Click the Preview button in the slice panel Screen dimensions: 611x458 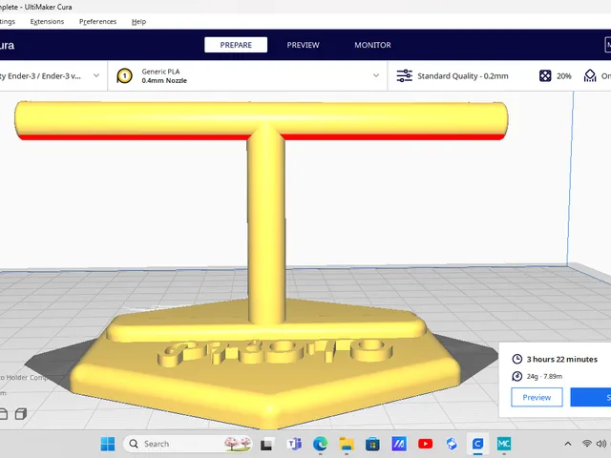tap(537, 397)
